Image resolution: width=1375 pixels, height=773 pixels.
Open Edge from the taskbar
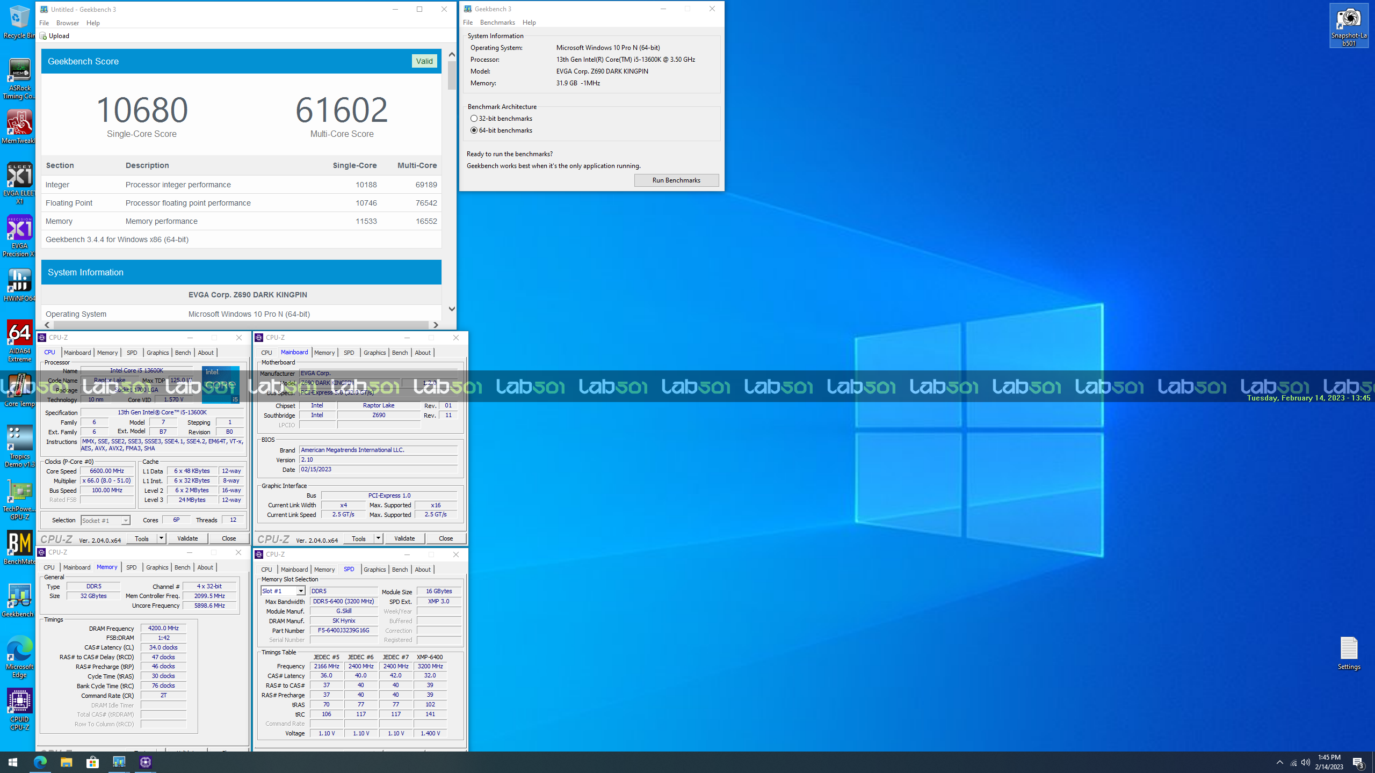pos(40,762)
